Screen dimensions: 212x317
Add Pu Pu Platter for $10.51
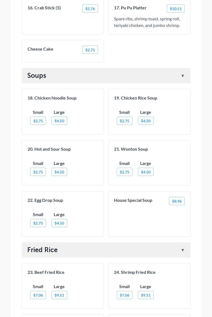click(x=176, y=9)
